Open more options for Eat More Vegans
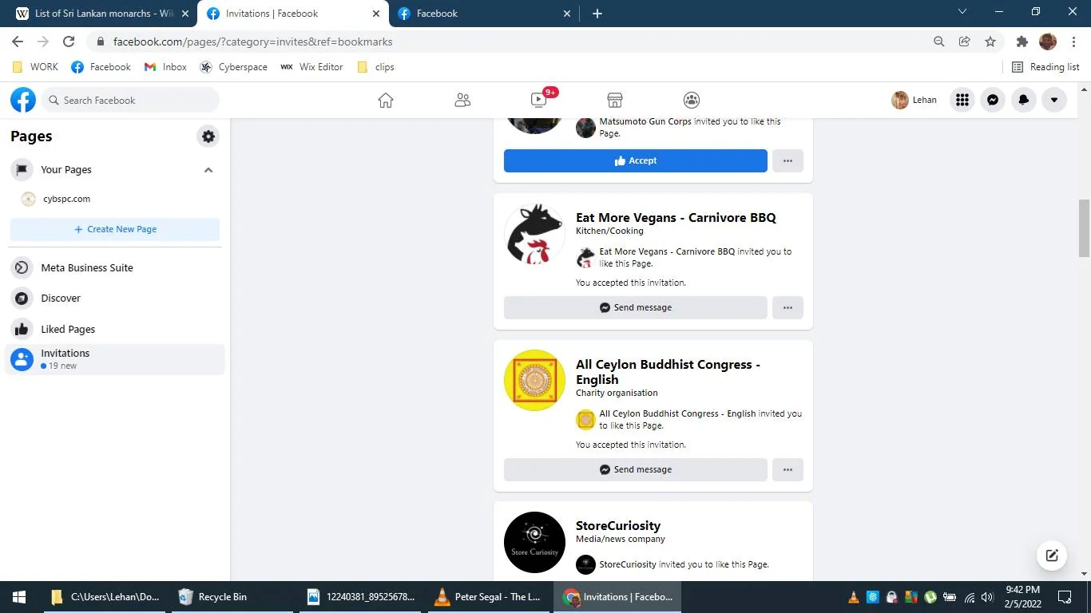 (788, 307)
